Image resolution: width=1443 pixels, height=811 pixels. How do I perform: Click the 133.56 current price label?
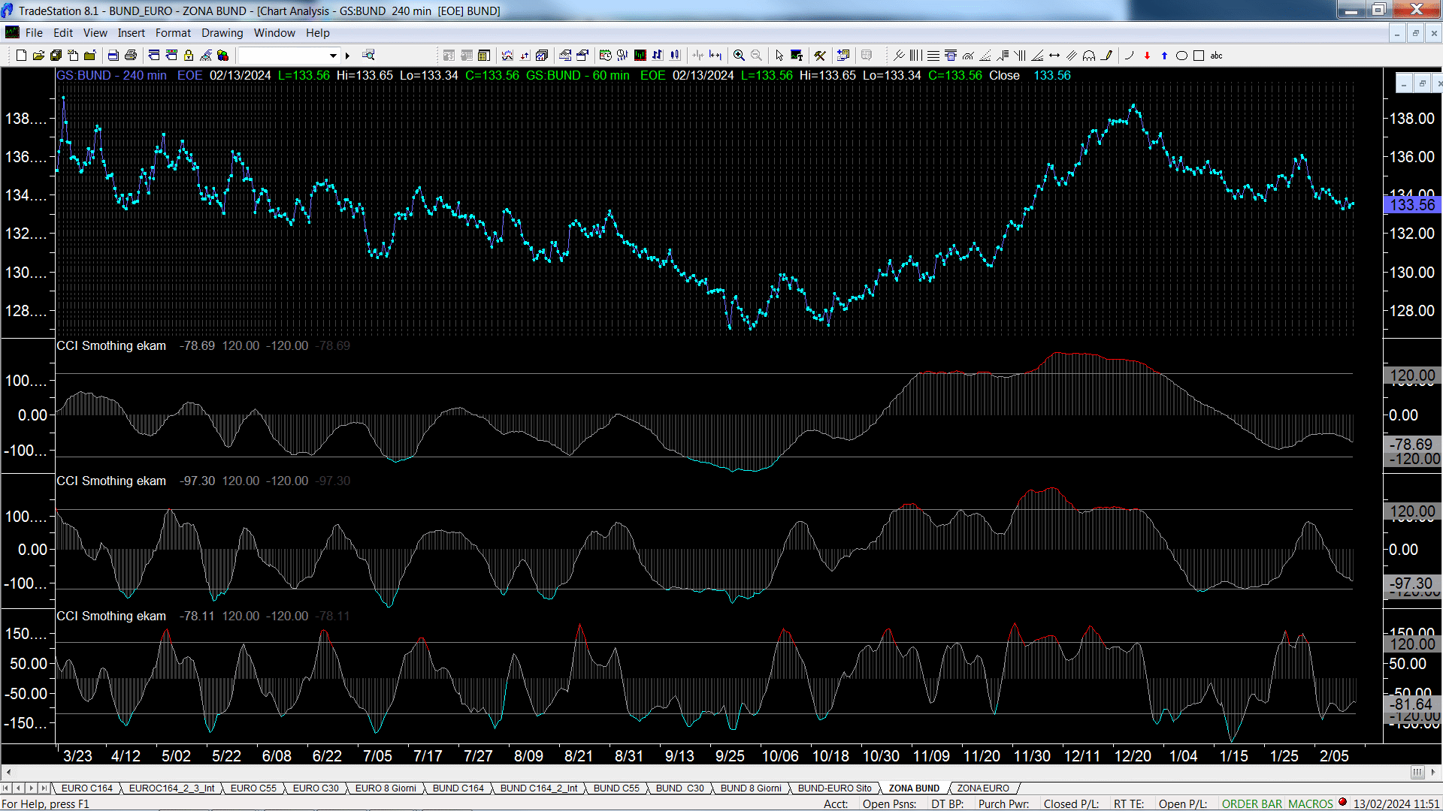point(1412,205)
